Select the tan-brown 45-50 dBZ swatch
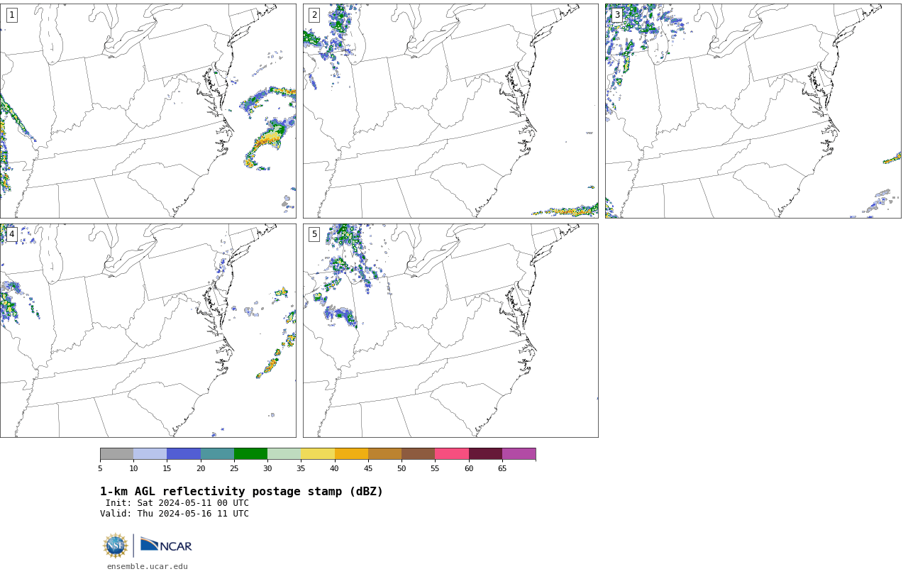 [384, 454]
